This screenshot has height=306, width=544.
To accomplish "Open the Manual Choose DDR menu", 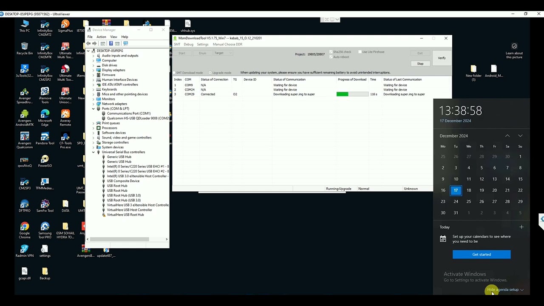I will tap(227, 45).
